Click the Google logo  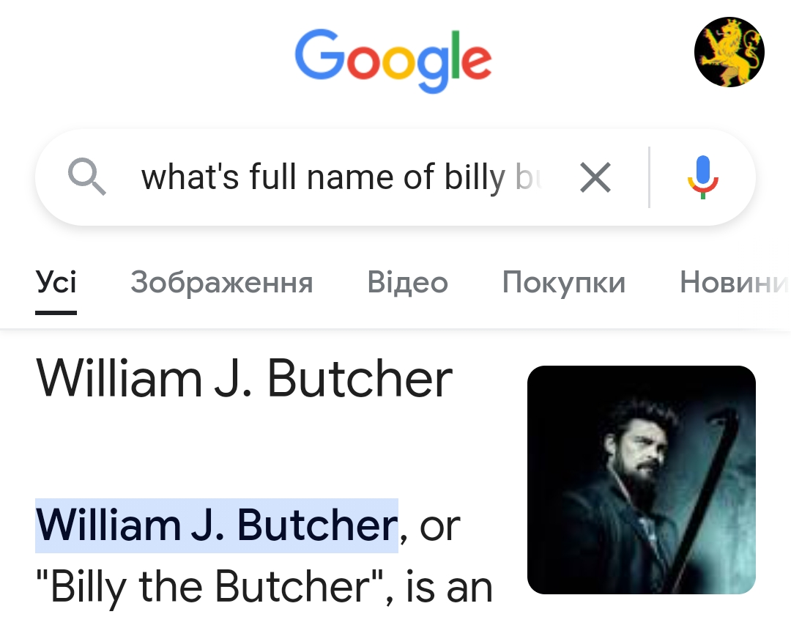click(393, 59)
